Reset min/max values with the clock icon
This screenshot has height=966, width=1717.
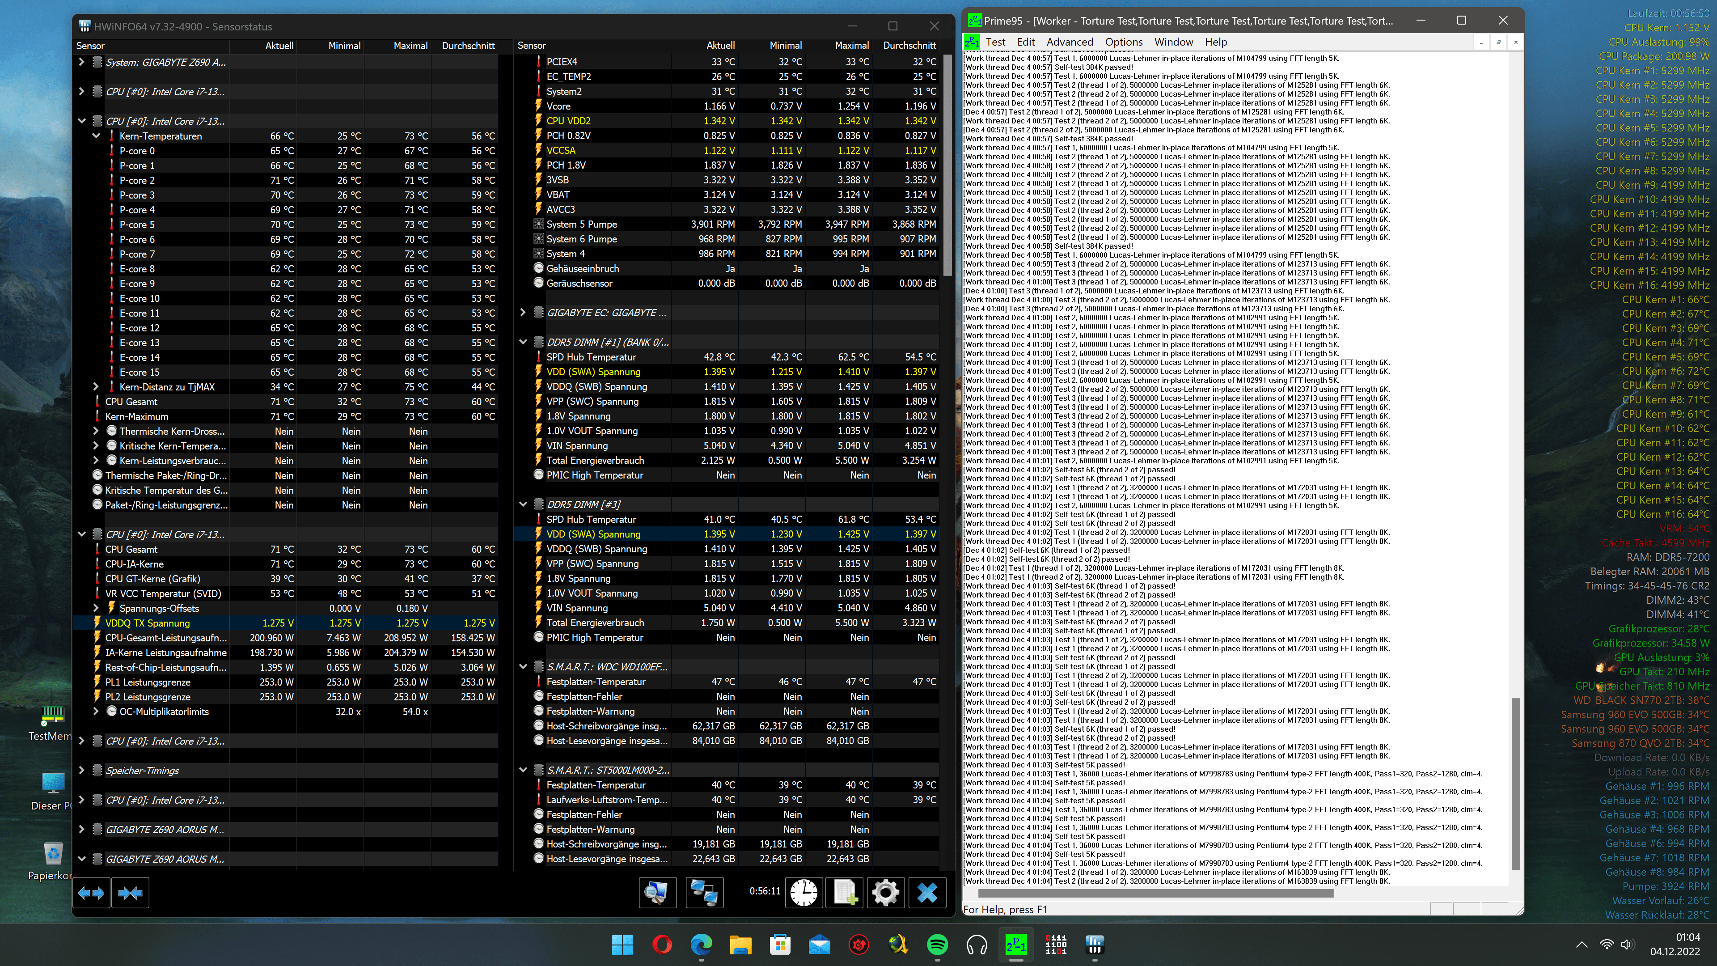(x=804, y=893)
